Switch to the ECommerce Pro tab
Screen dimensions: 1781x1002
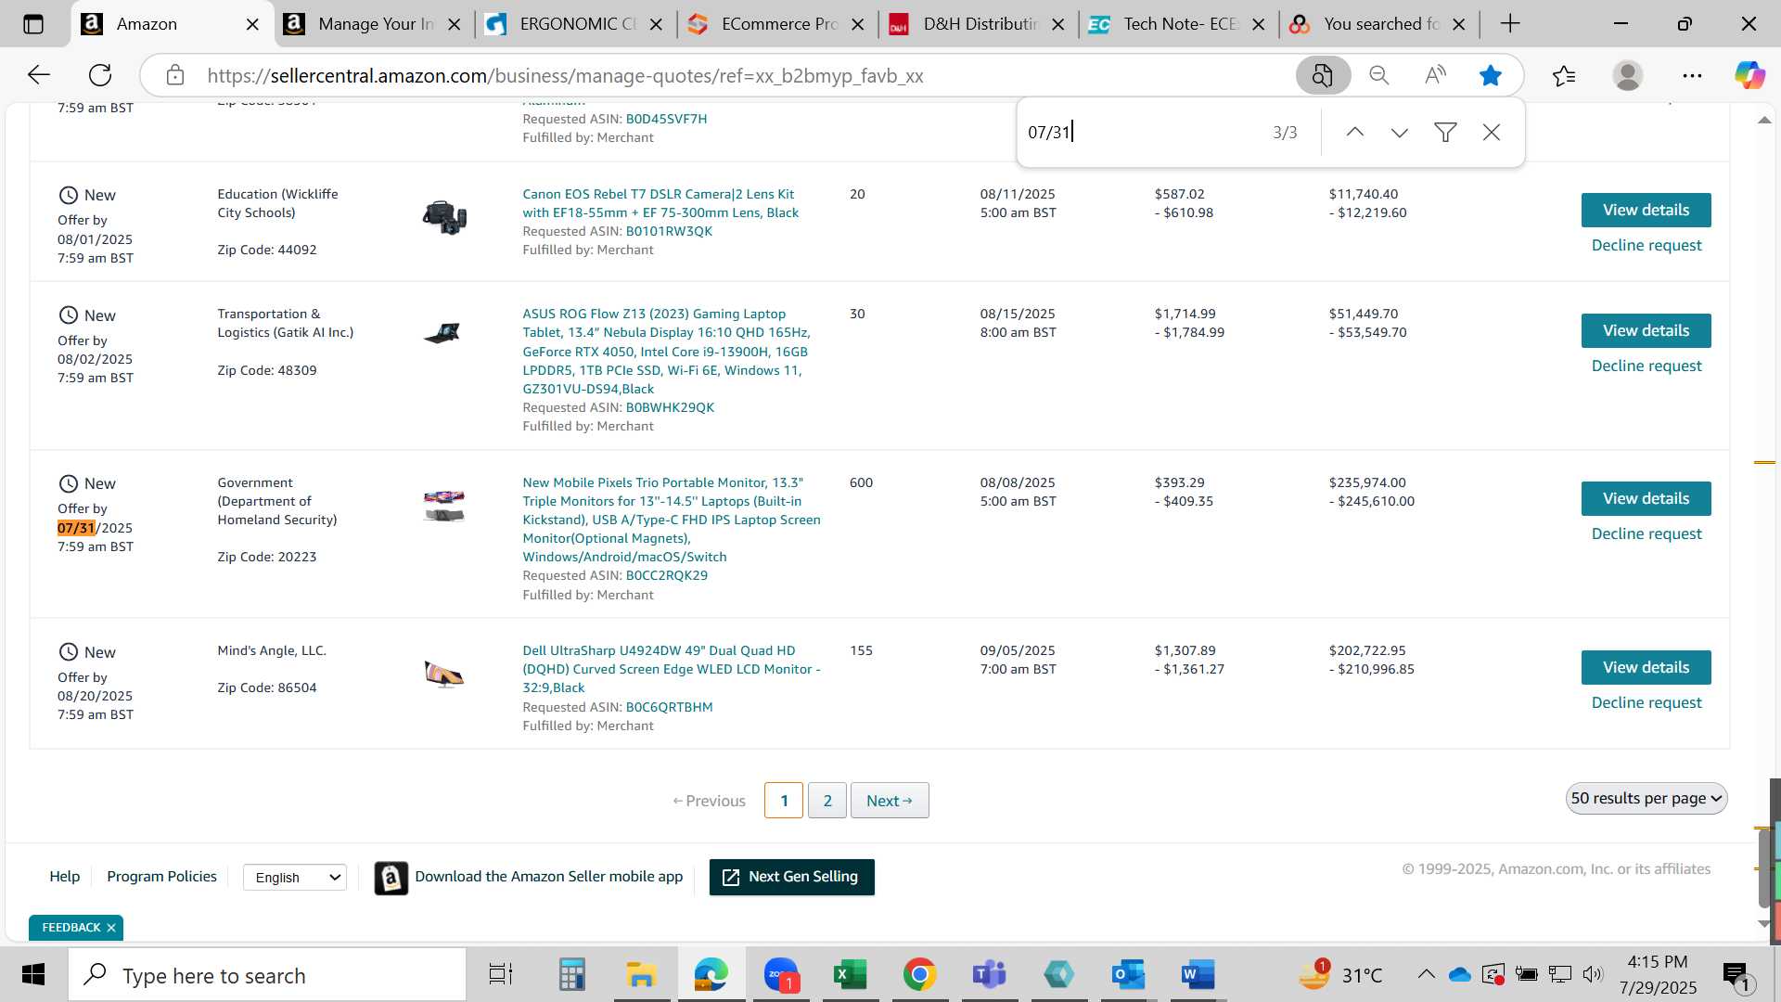[x=776, y=24]
